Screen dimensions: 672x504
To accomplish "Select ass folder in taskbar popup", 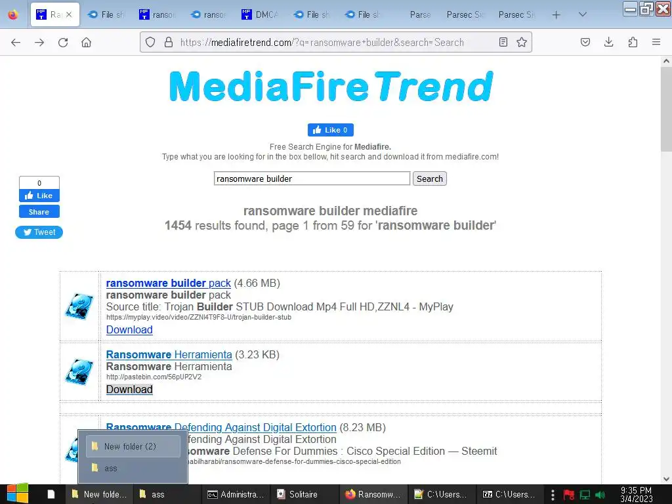I will 133,469.
